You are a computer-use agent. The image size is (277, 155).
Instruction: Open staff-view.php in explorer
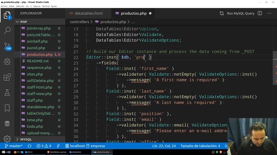pyautogui.click(x=40, y=94)
